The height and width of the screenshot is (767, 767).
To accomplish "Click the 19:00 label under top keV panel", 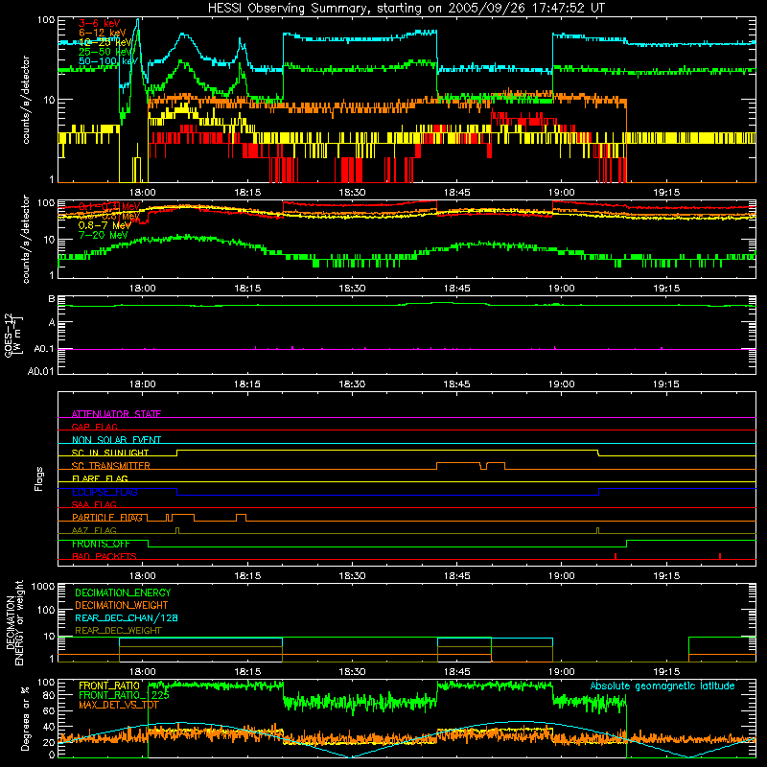I will click(x=562, y=193).
